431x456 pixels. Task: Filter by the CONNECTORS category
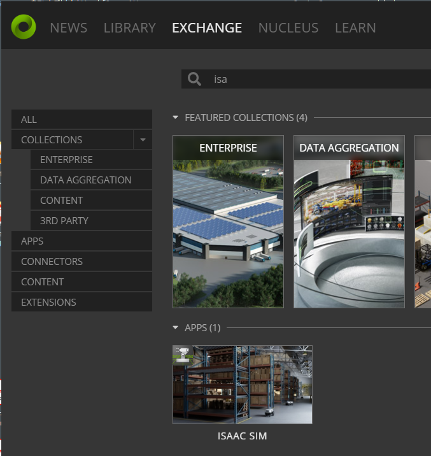(x=81, y=262)
